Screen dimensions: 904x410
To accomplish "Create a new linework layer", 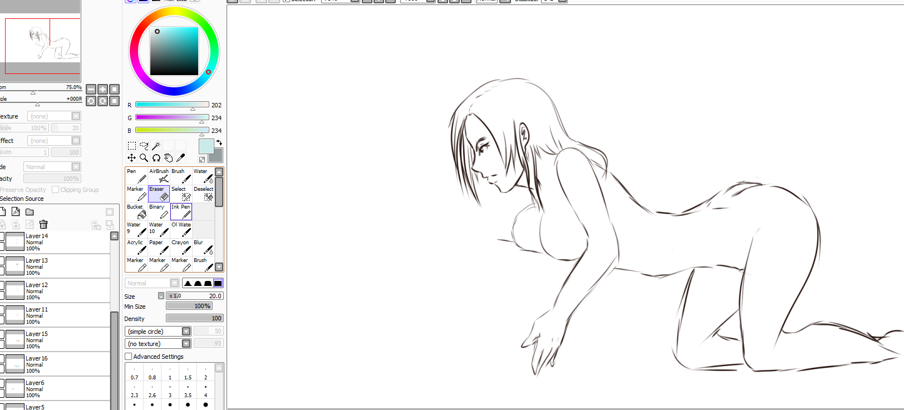I will pyautogui.click(x=16, y=212).
